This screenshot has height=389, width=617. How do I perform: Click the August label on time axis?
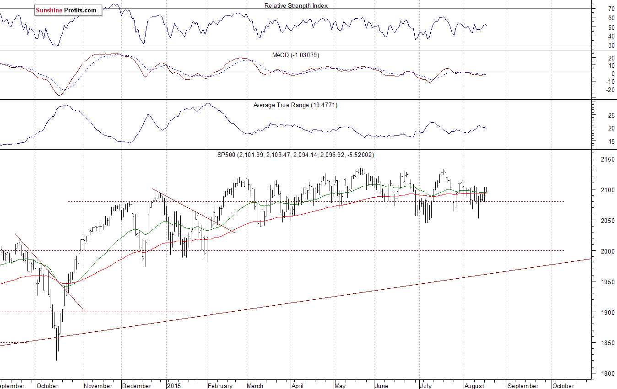pos(474,386)
